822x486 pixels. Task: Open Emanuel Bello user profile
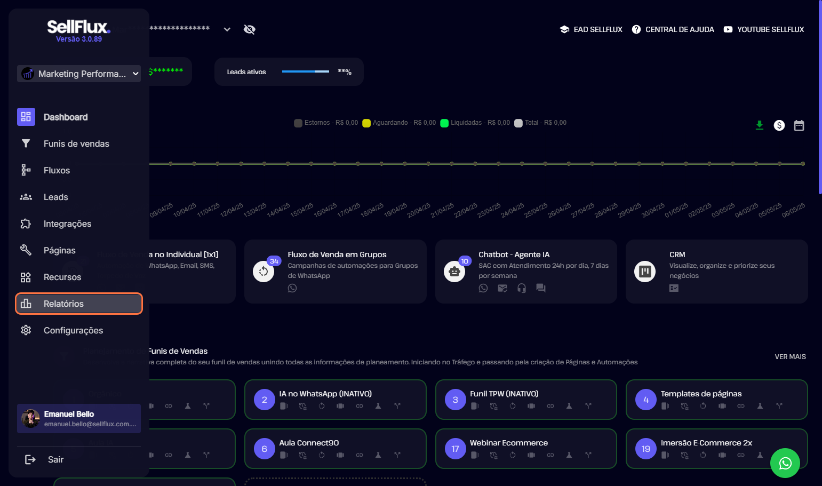click(x=79, y=418)
